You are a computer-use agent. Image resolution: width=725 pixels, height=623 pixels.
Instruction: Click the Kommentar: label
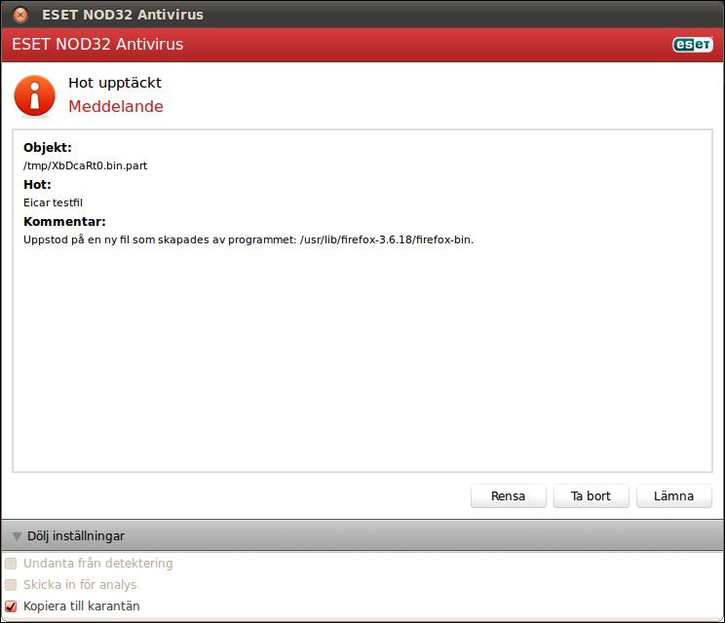click(64, 222)
